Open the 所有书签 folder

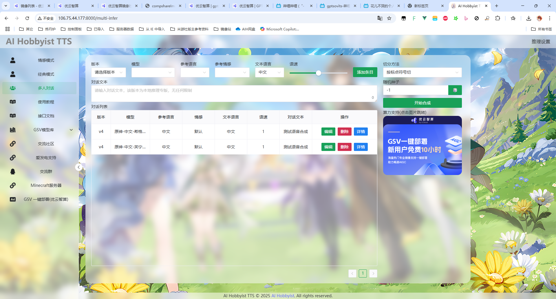pos(542,29)
